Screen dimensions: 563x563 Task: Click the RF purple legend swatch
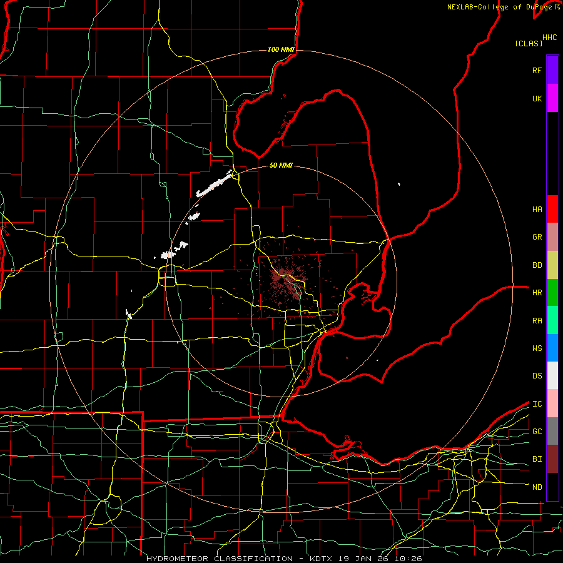(552, 70)
